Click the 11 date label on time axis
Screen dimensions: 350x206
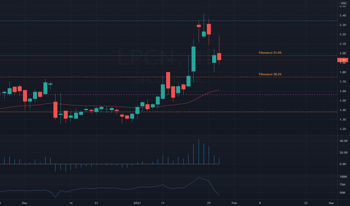163,203
